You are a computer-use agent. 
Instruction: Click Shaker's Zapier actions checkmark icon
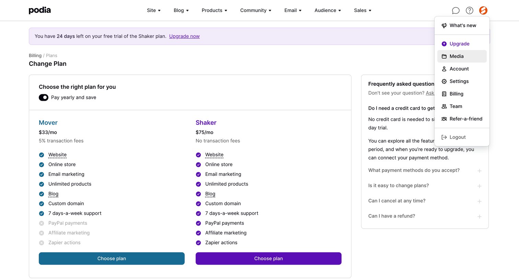(198, 243)
